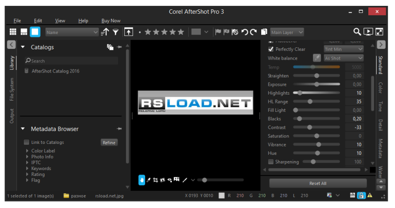Screen dimensions: 395x208
Task: Pin the Catalogs panel
Action: [x=119, y=47]
